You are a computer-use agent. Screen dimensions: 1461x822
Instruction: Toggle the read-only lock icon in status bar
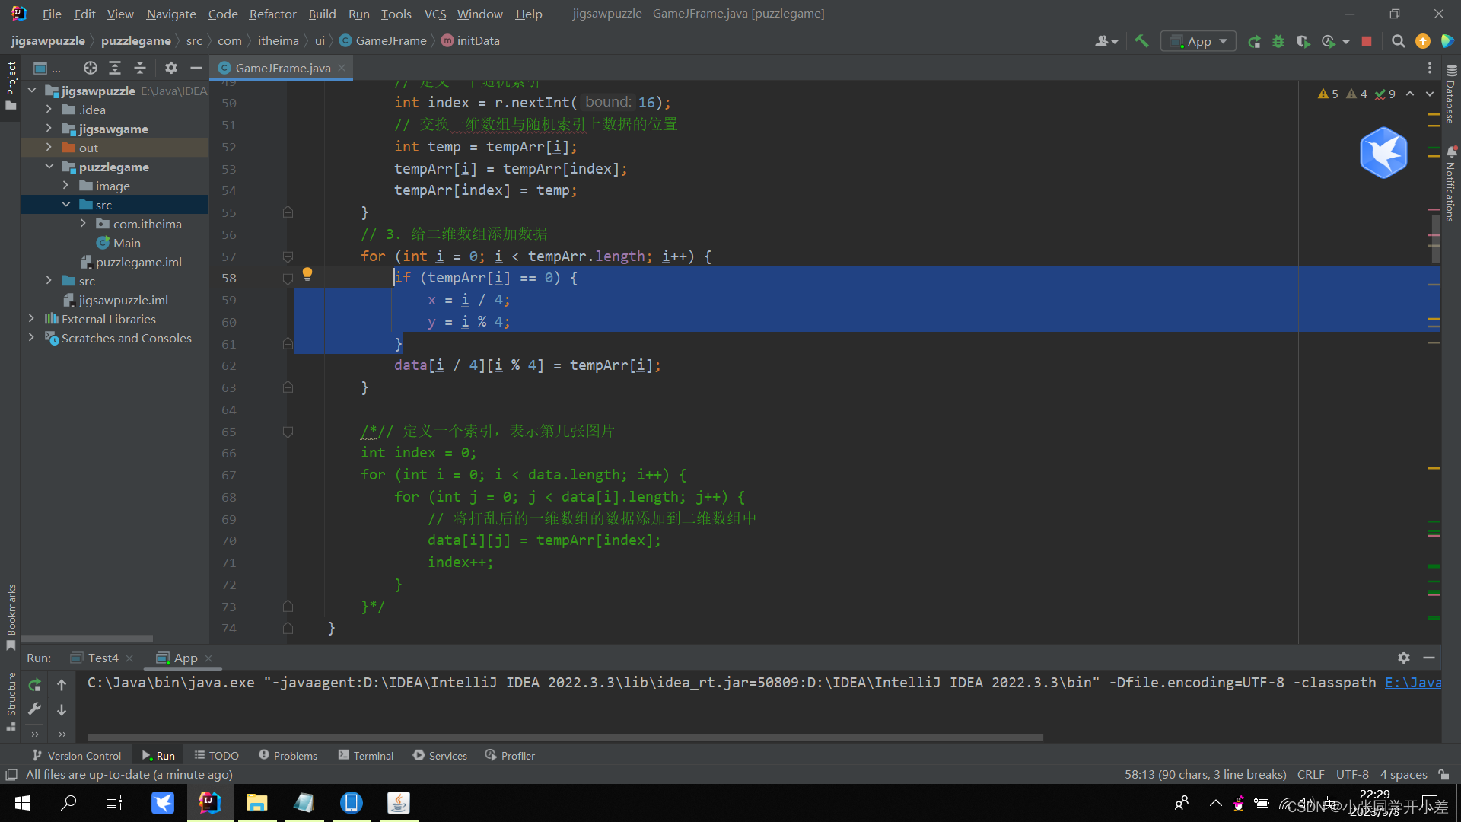(1443, 774)
